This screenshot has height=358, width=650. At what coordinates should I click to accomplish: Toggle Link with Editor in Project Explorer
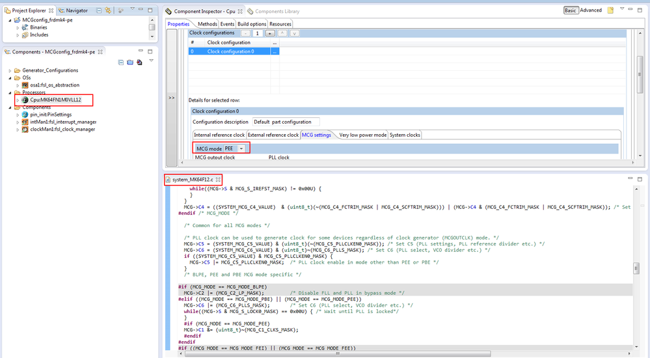point(108,10)
